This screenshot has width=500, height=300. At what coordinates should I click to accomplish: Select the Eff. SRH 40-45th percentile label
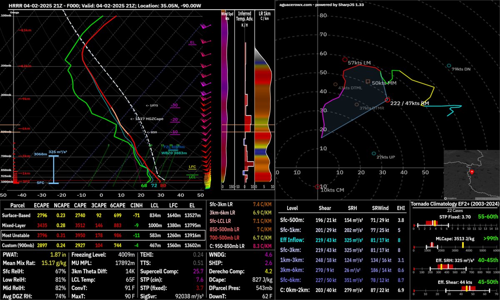click(488, 260)
